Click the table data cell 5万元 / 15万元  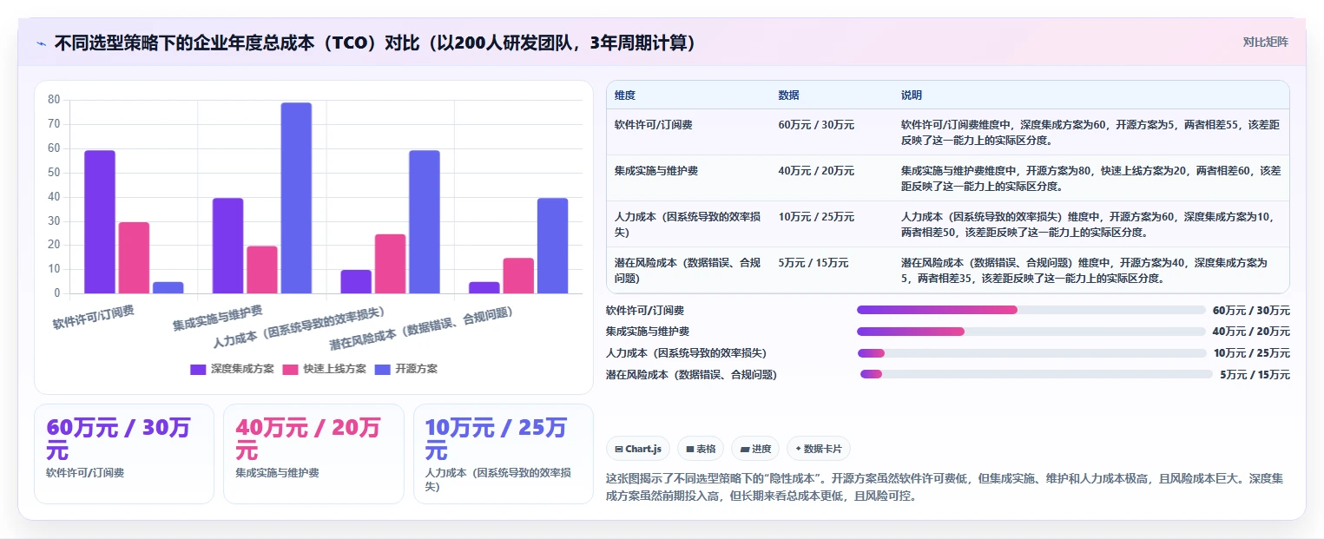[x=813, y=263]
